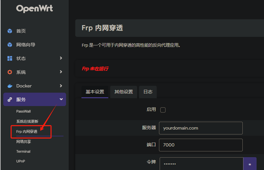
Task: Click the 服务 menu label
Action: tap(21, 100)
